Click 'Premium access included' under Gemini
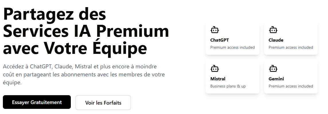Screen dimensions: 328x114 [x=291, y=86]
